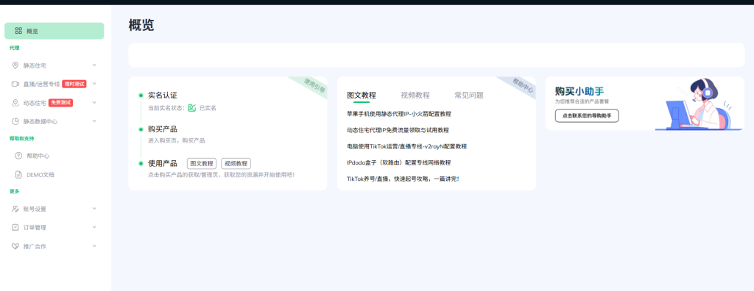This screenshot has width=754, height=291.
Task: Expand the 推广合作 chevron
Action: [x=94, y=246]
